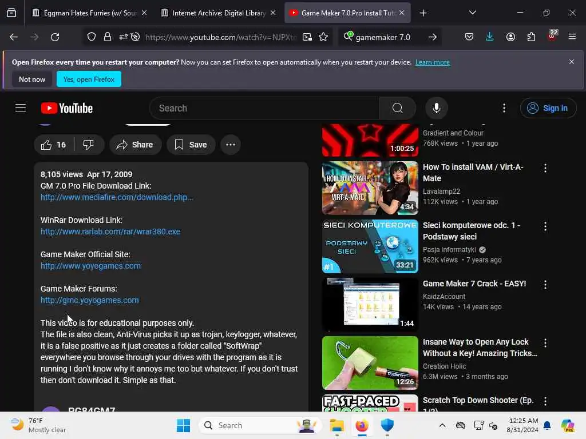This screenshot has height=439, width=586.
Task: Open options menu for Insane Way to Open Any Lock video
Action: point(545,343)
